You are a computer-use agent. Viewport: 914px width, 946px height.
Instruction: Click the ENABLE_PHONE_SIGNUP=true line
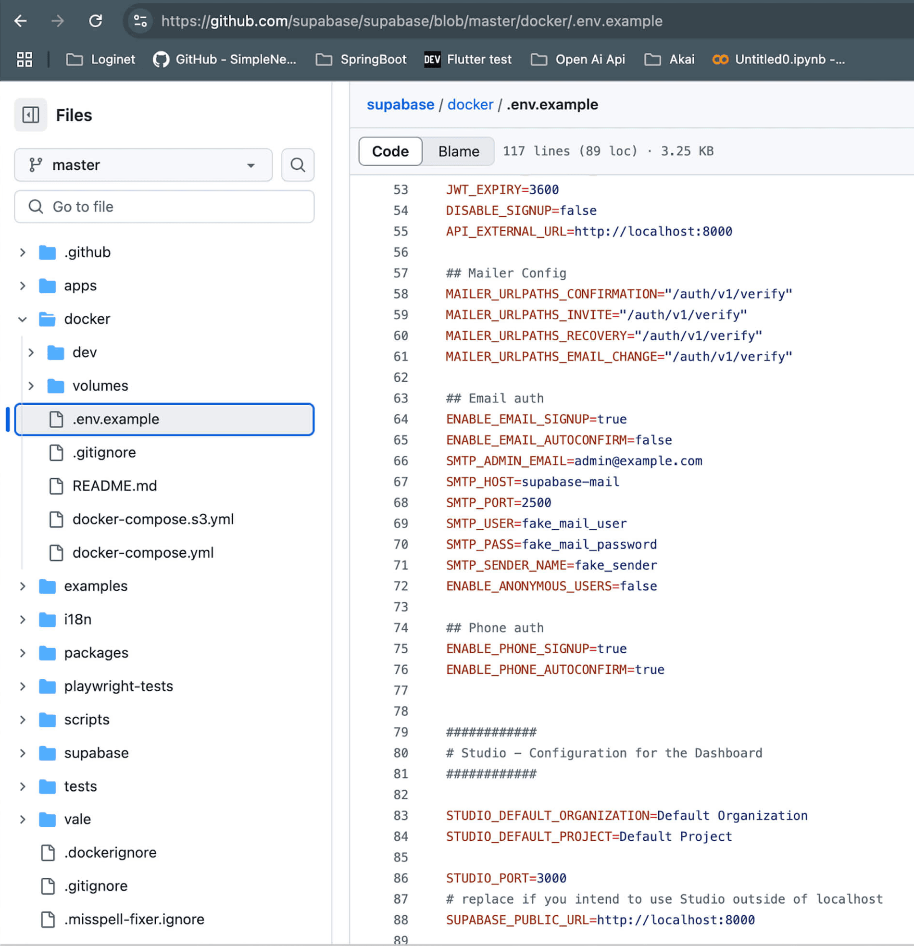click(x=537, y=648)
